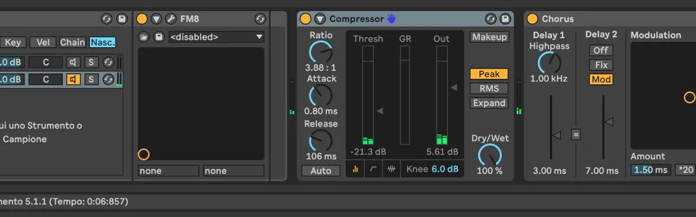Toggle the second chain's orange speaker activator
Screen dimensions: 696x217
tap(73, 79)
